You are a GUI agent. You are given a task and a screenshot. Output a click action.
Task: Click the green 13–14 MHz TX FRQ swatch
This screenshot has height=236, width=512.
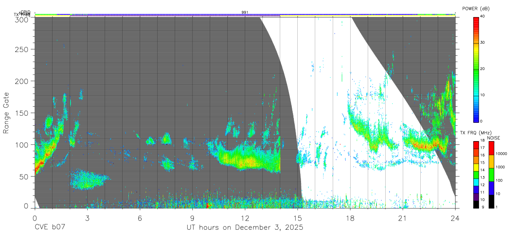coord(476,174)
